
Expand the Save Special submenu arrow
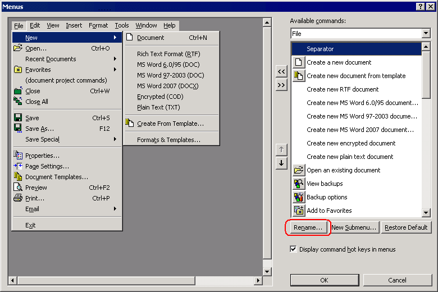(115, 139)
